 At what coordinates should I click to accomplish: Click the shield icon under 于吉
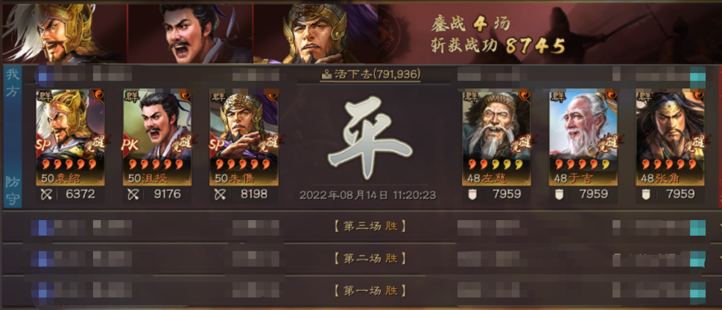coord(559,194)
